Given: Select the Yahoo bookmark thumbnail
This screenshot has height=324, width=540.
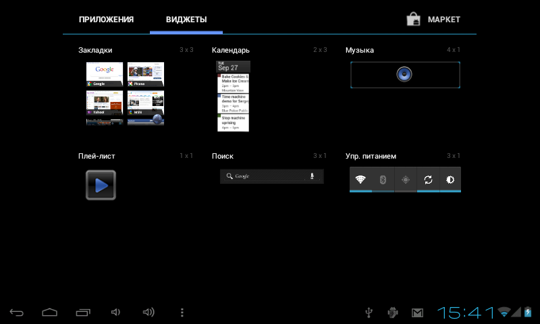Looking at the screenshot, I should 105,103.
